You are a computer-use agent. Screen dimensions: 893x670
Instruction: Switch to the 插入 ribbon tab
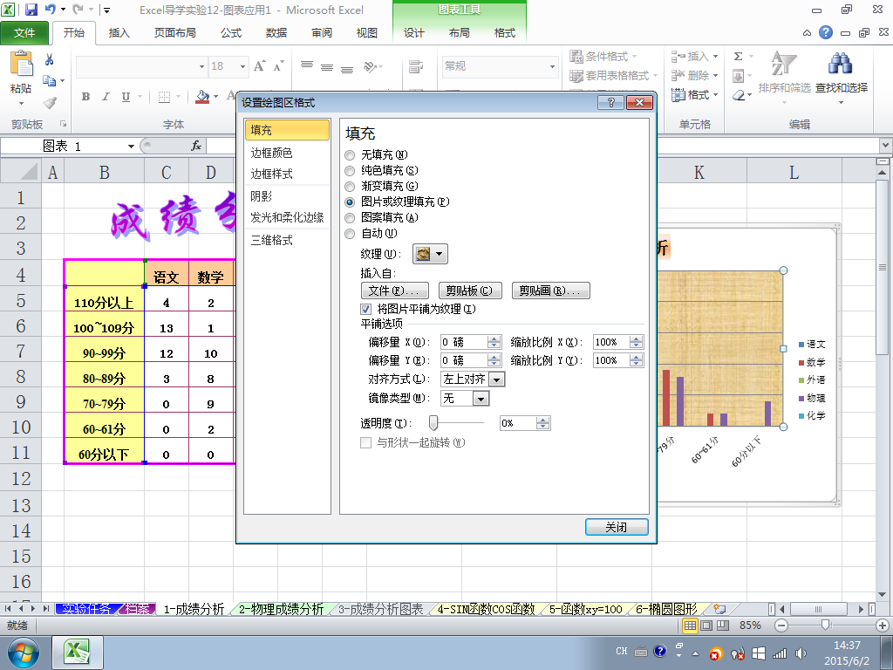point(119,32)
